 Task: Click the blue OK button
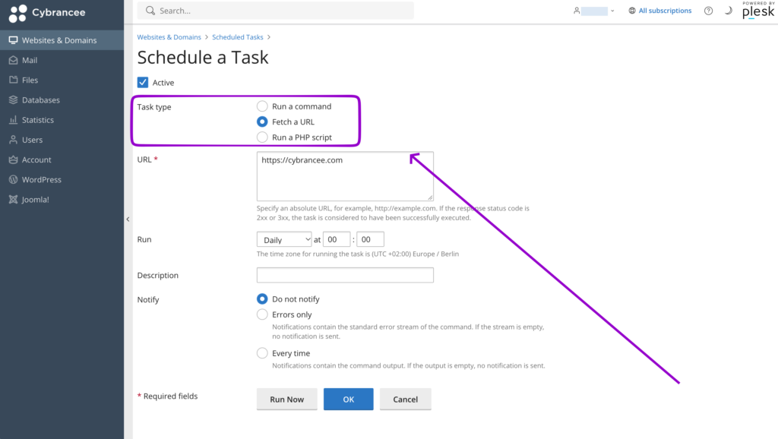pos(348,399)
